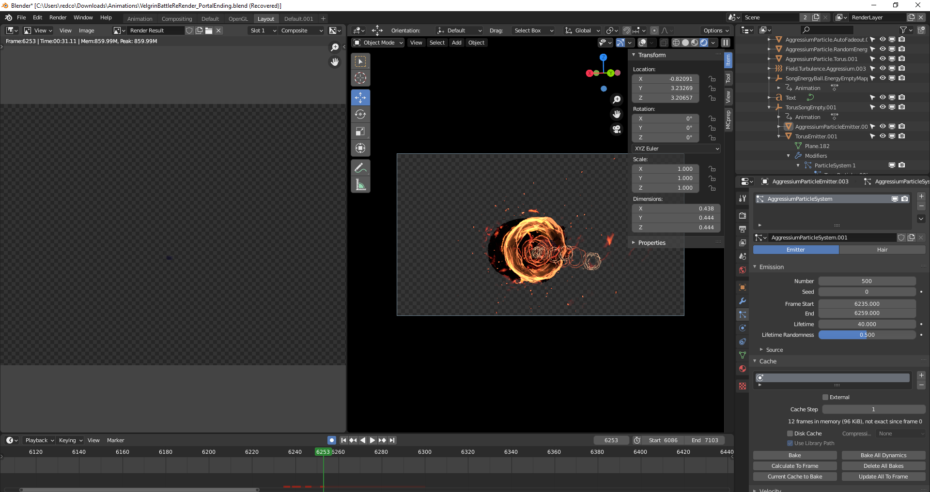Click Calculate To Frame button

[x=795, y=466]
